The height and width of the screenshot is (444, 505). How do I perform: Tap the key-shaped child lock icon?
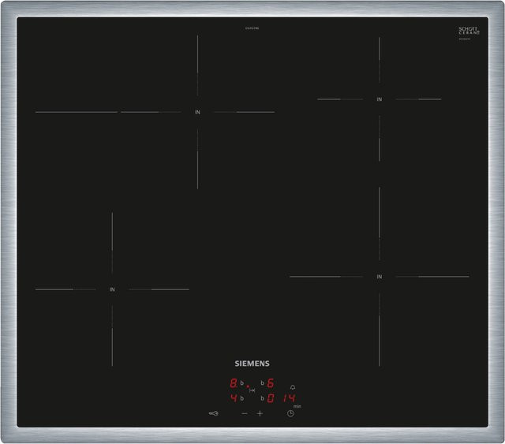coord(214,413)
